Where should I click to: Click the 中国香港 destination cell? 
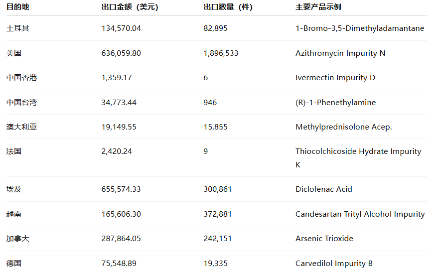(21, 78)
